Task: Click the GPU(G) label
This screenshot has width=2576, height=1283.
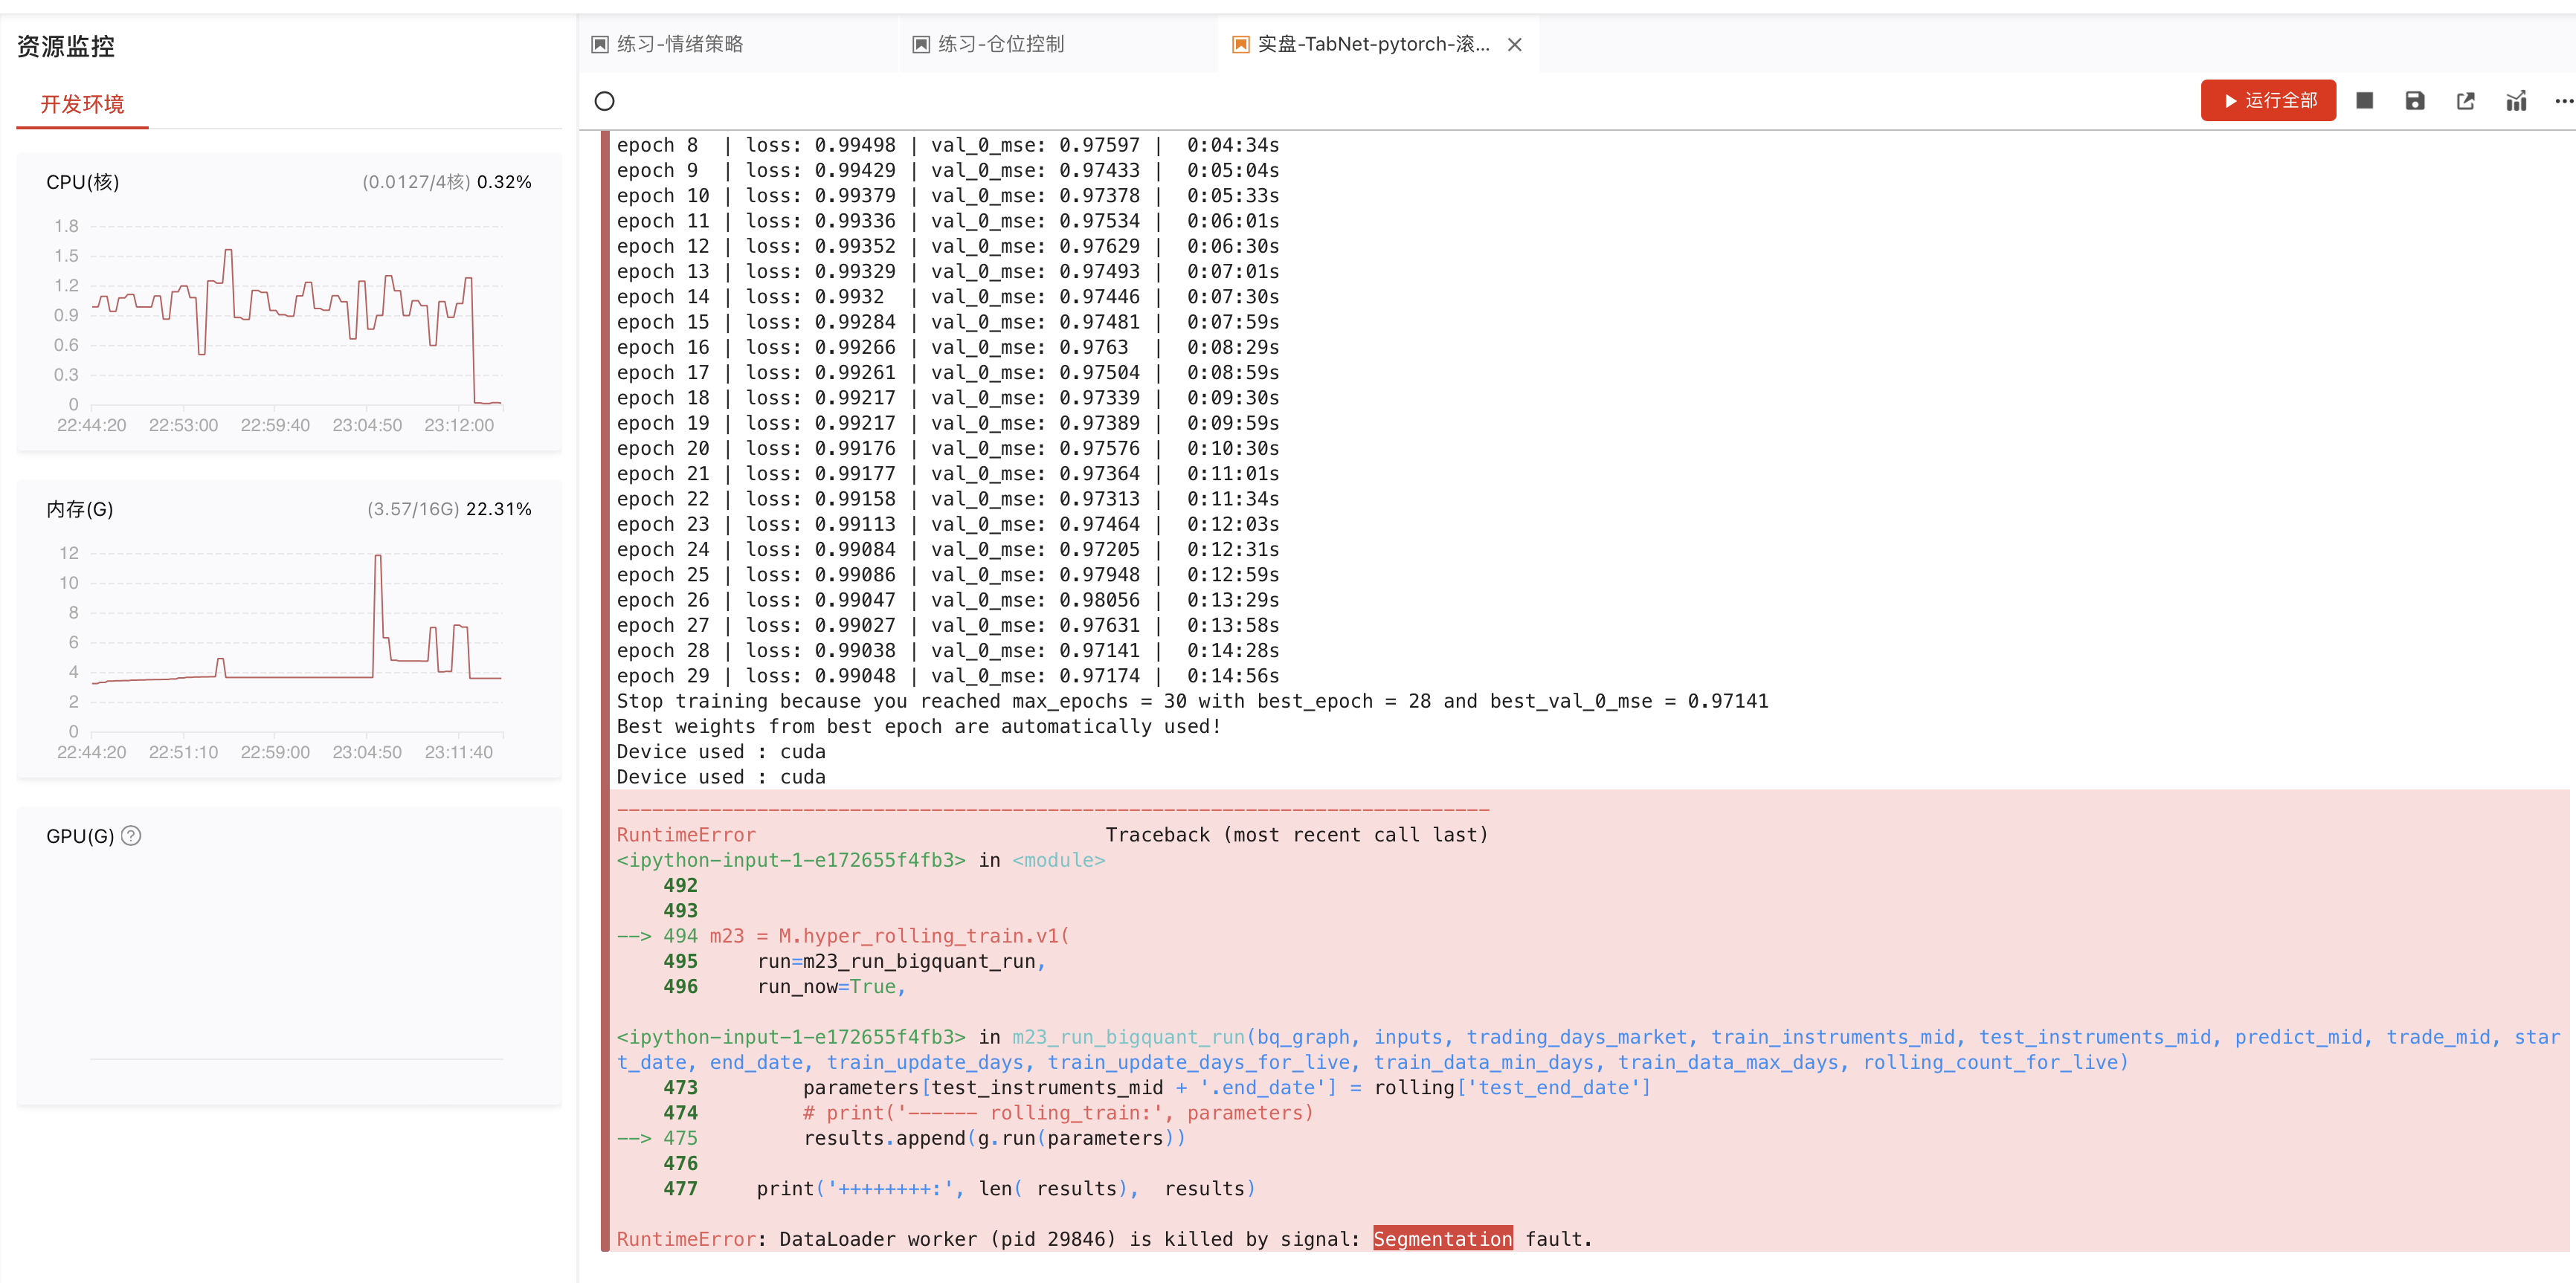Action: click(79, 836)
